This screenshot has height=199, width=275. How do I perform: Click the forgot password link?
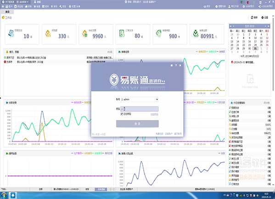click(154, 114)
